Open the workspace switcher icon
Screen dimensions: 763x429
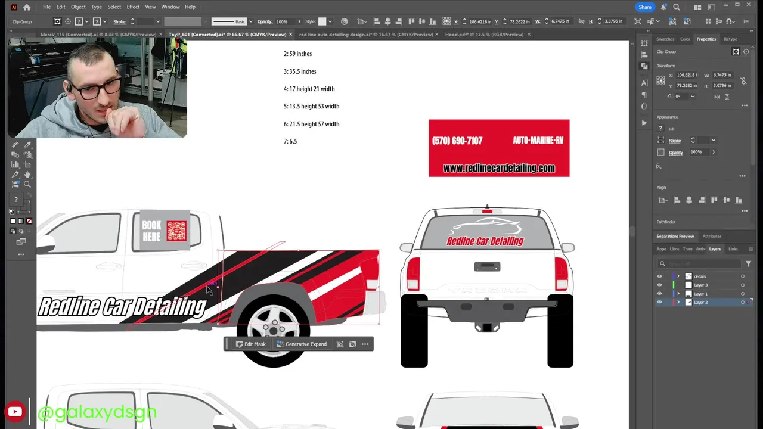pyautogui.click(x=711, y=7)
